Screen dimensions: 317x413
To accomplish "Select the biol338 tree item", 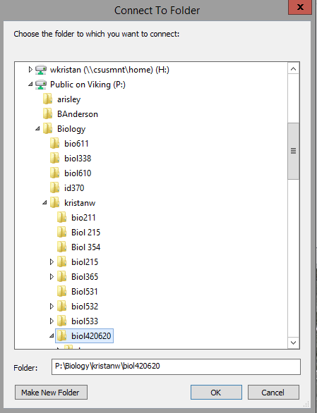I will 78,159.
